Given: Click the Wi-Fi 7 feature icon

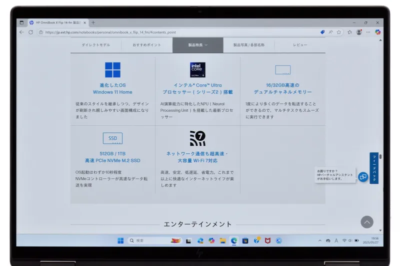Looking at the screenshot, I should [197, 138].
